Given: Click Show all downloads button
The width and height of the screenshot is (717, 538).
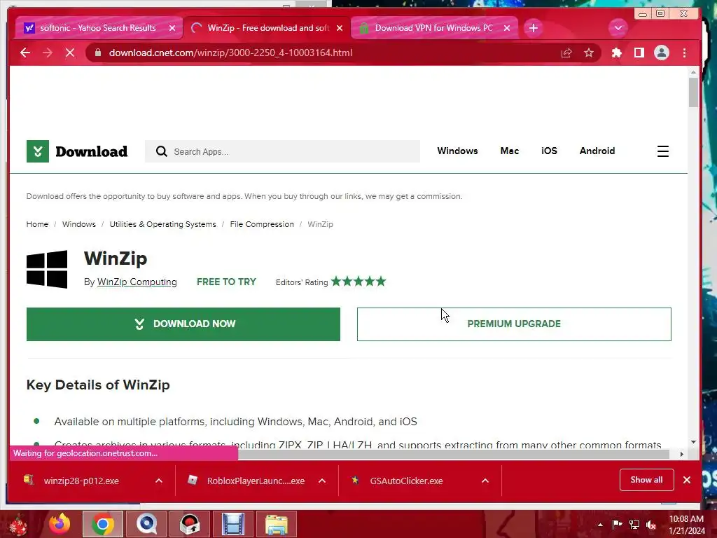Looking at the screenshot, I should coord(646,480).
